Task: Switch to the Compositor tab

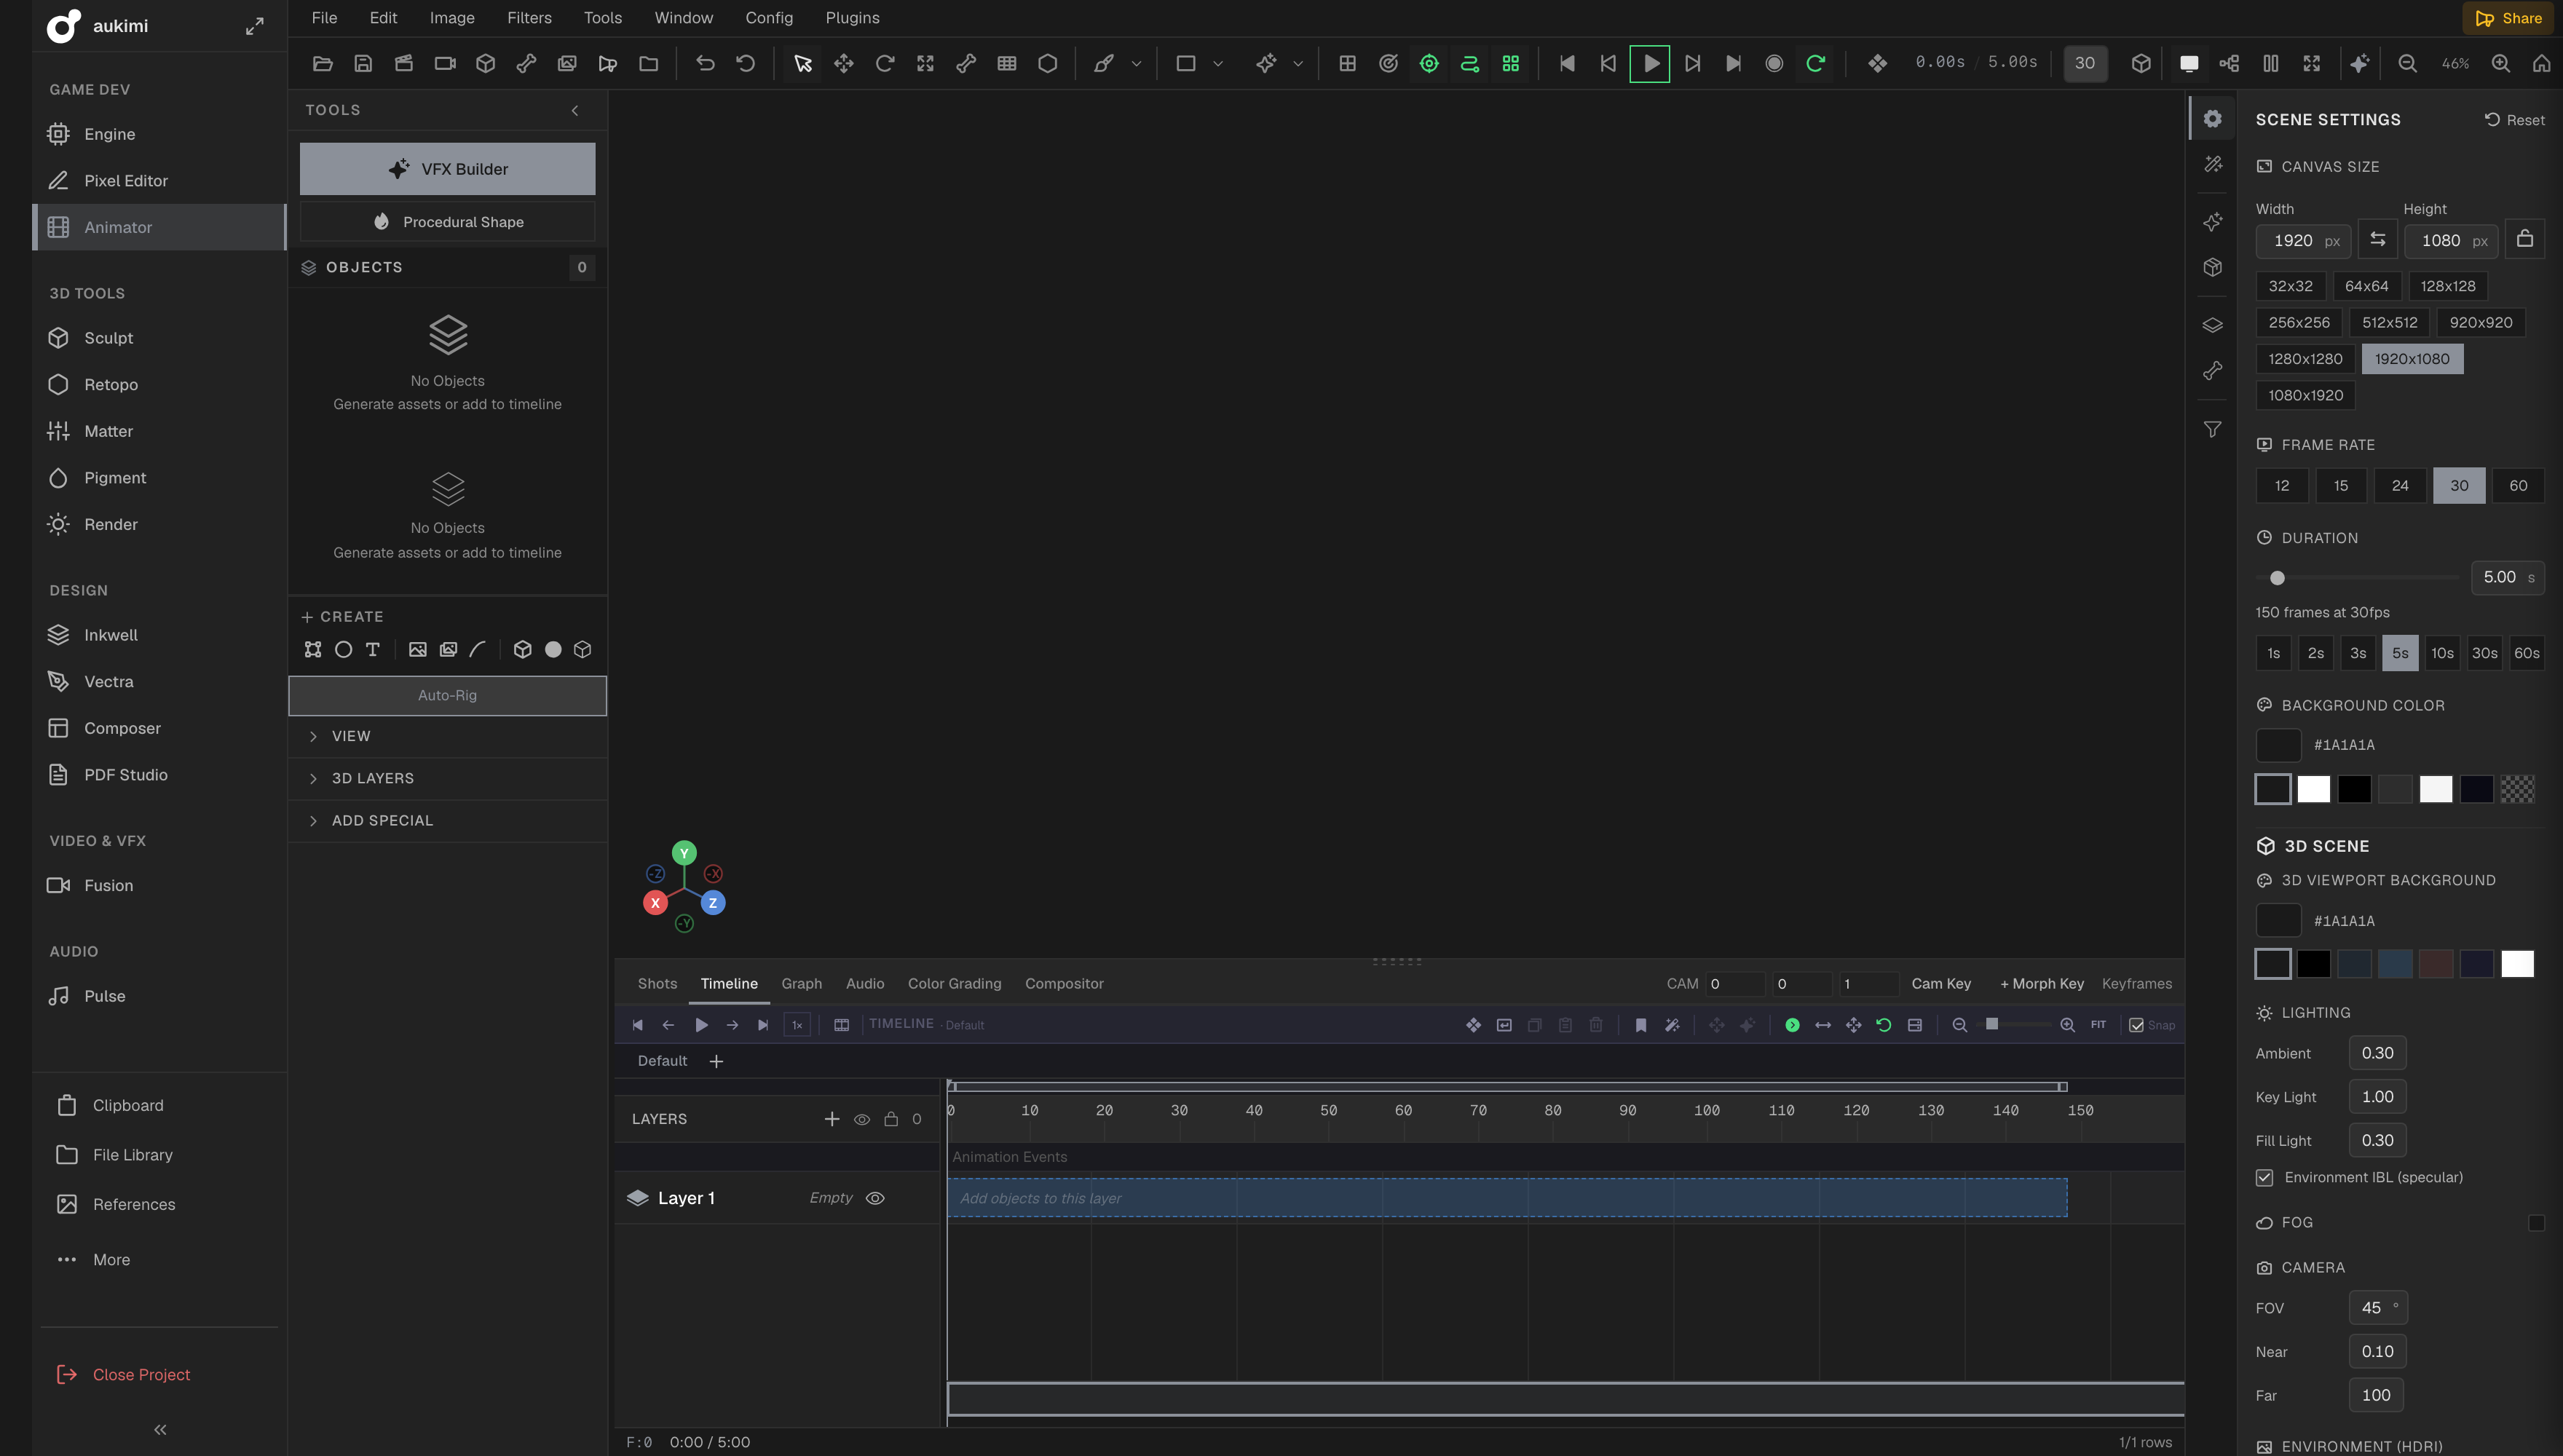Action: point(1064,983)
